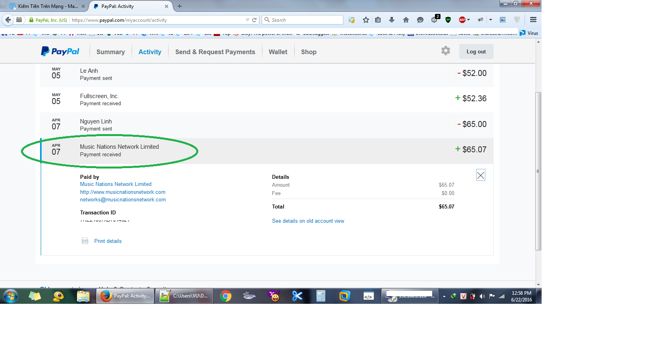Open the Yahoo Messenger taskbar icon
655x341 pixels.
point(274,296)
